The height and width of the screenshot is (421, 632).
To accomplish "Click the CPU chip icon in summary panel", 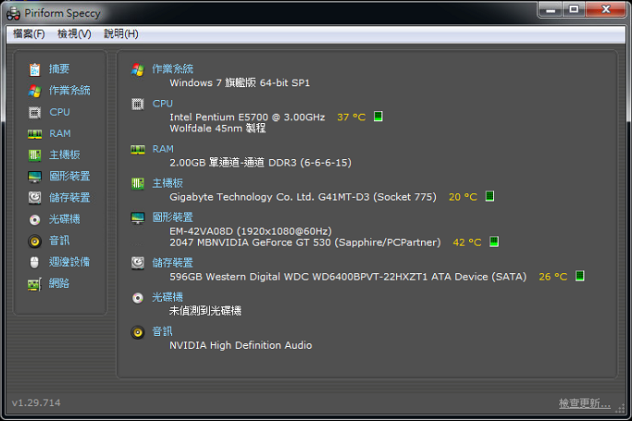I will (x=138, y=105).
